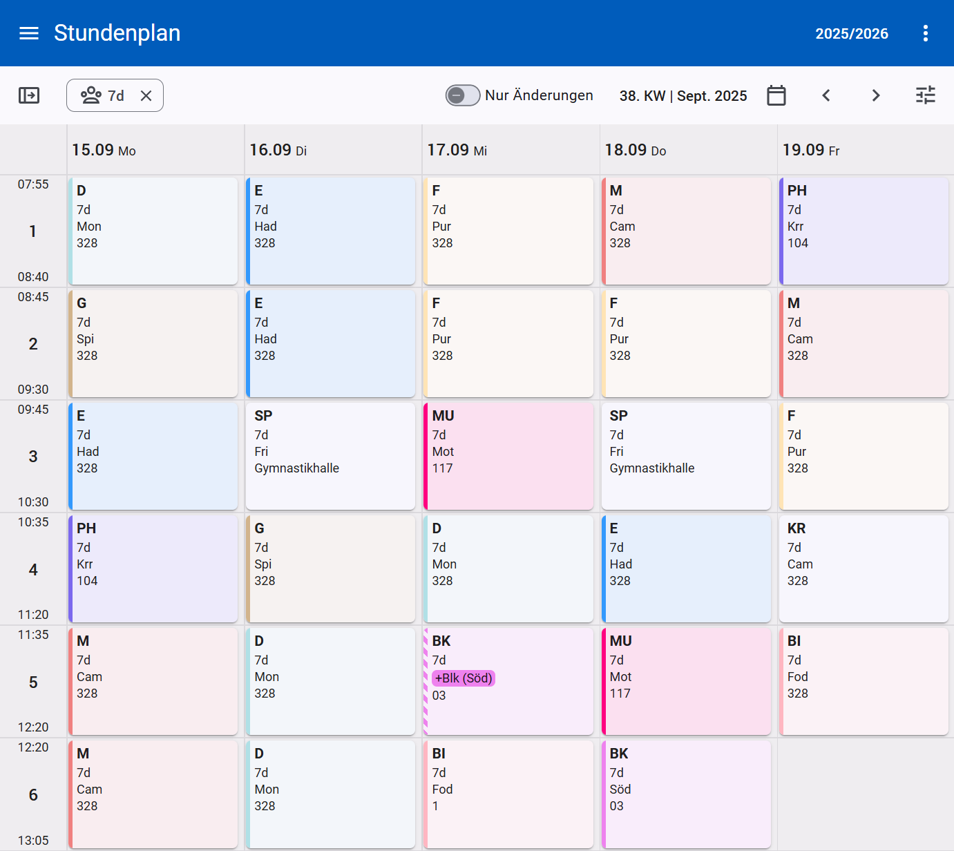954x851 pixels.
Task: Select the 19.09 Fr day header
Action: coord(810,150)
